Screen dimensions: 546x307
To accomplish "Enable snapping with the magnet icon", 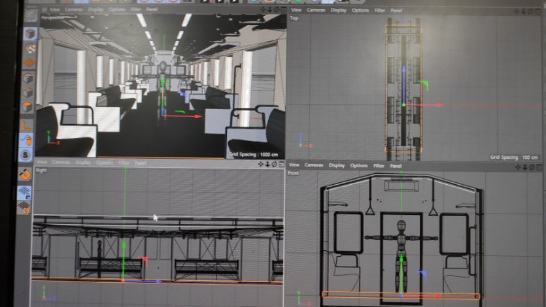I will click(25, 174).
